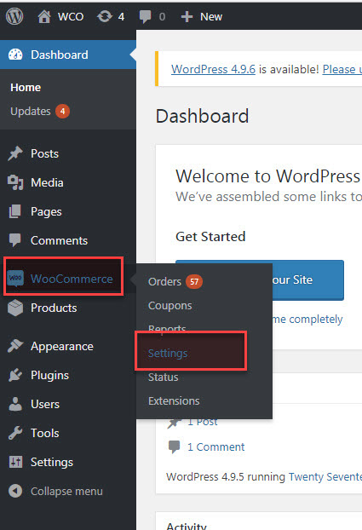The height and width of the screenshot is (530, 362).
Task: Open the Dashboard menu item
Action: click(68, 55)
